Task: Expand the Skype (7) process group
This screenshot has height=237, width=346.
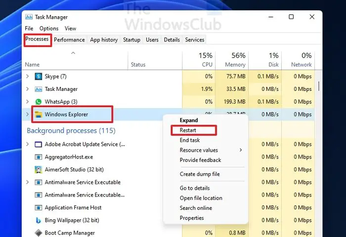Action: [x=27, y=76]
